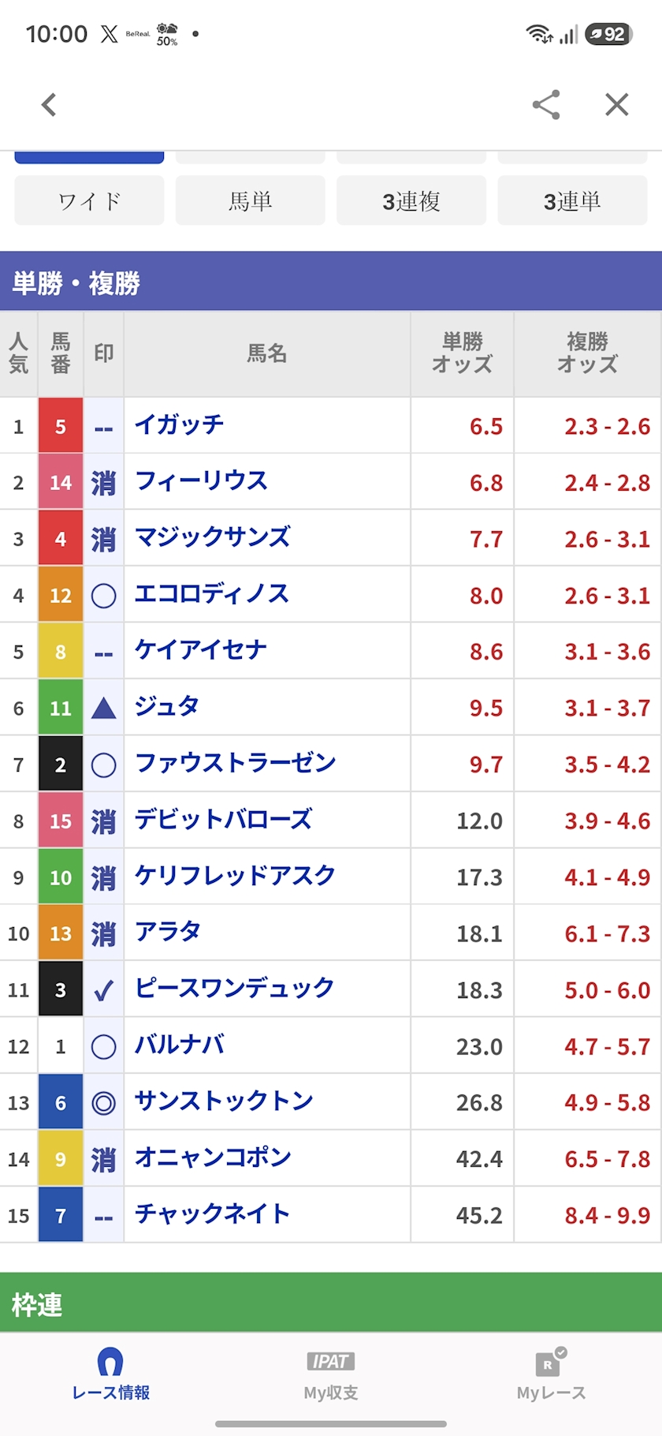The image size is (662, 1436).
Task: Toggle the circle mark for エコロディノス
Action: tap(103, 595)
